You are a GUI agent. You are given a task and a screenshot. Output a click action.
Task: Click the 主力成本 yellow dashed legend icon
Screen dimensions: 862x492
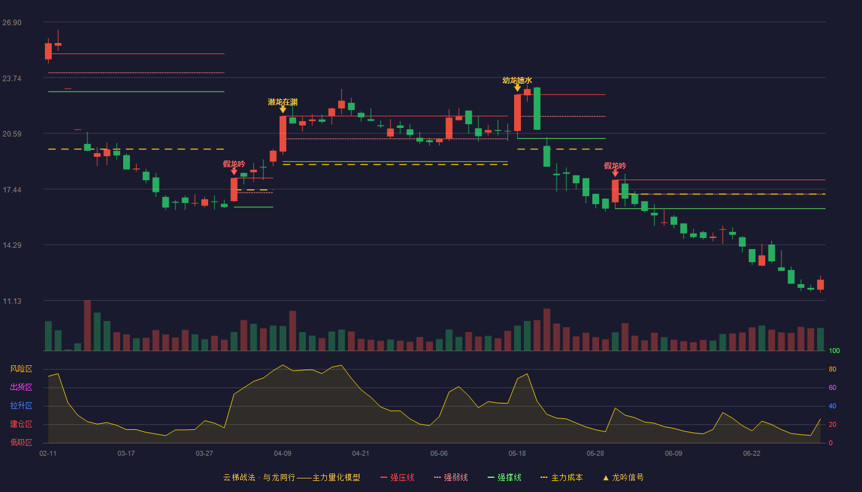[544, 477]
